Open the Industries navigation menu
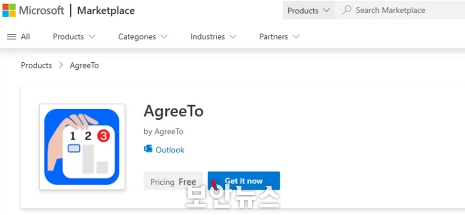Image resolution: width=465 pixels, height=215 pixels. (x=213, y=37)
